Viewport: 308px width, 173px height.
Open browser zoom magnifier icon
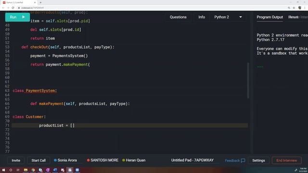tap(289, 8)
